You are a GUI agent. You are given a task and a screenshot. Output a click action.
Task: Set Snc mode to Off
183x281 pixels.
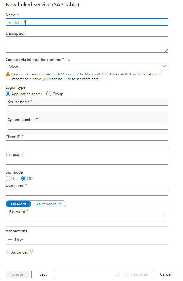pyautogui.click(x=24, y=179)
